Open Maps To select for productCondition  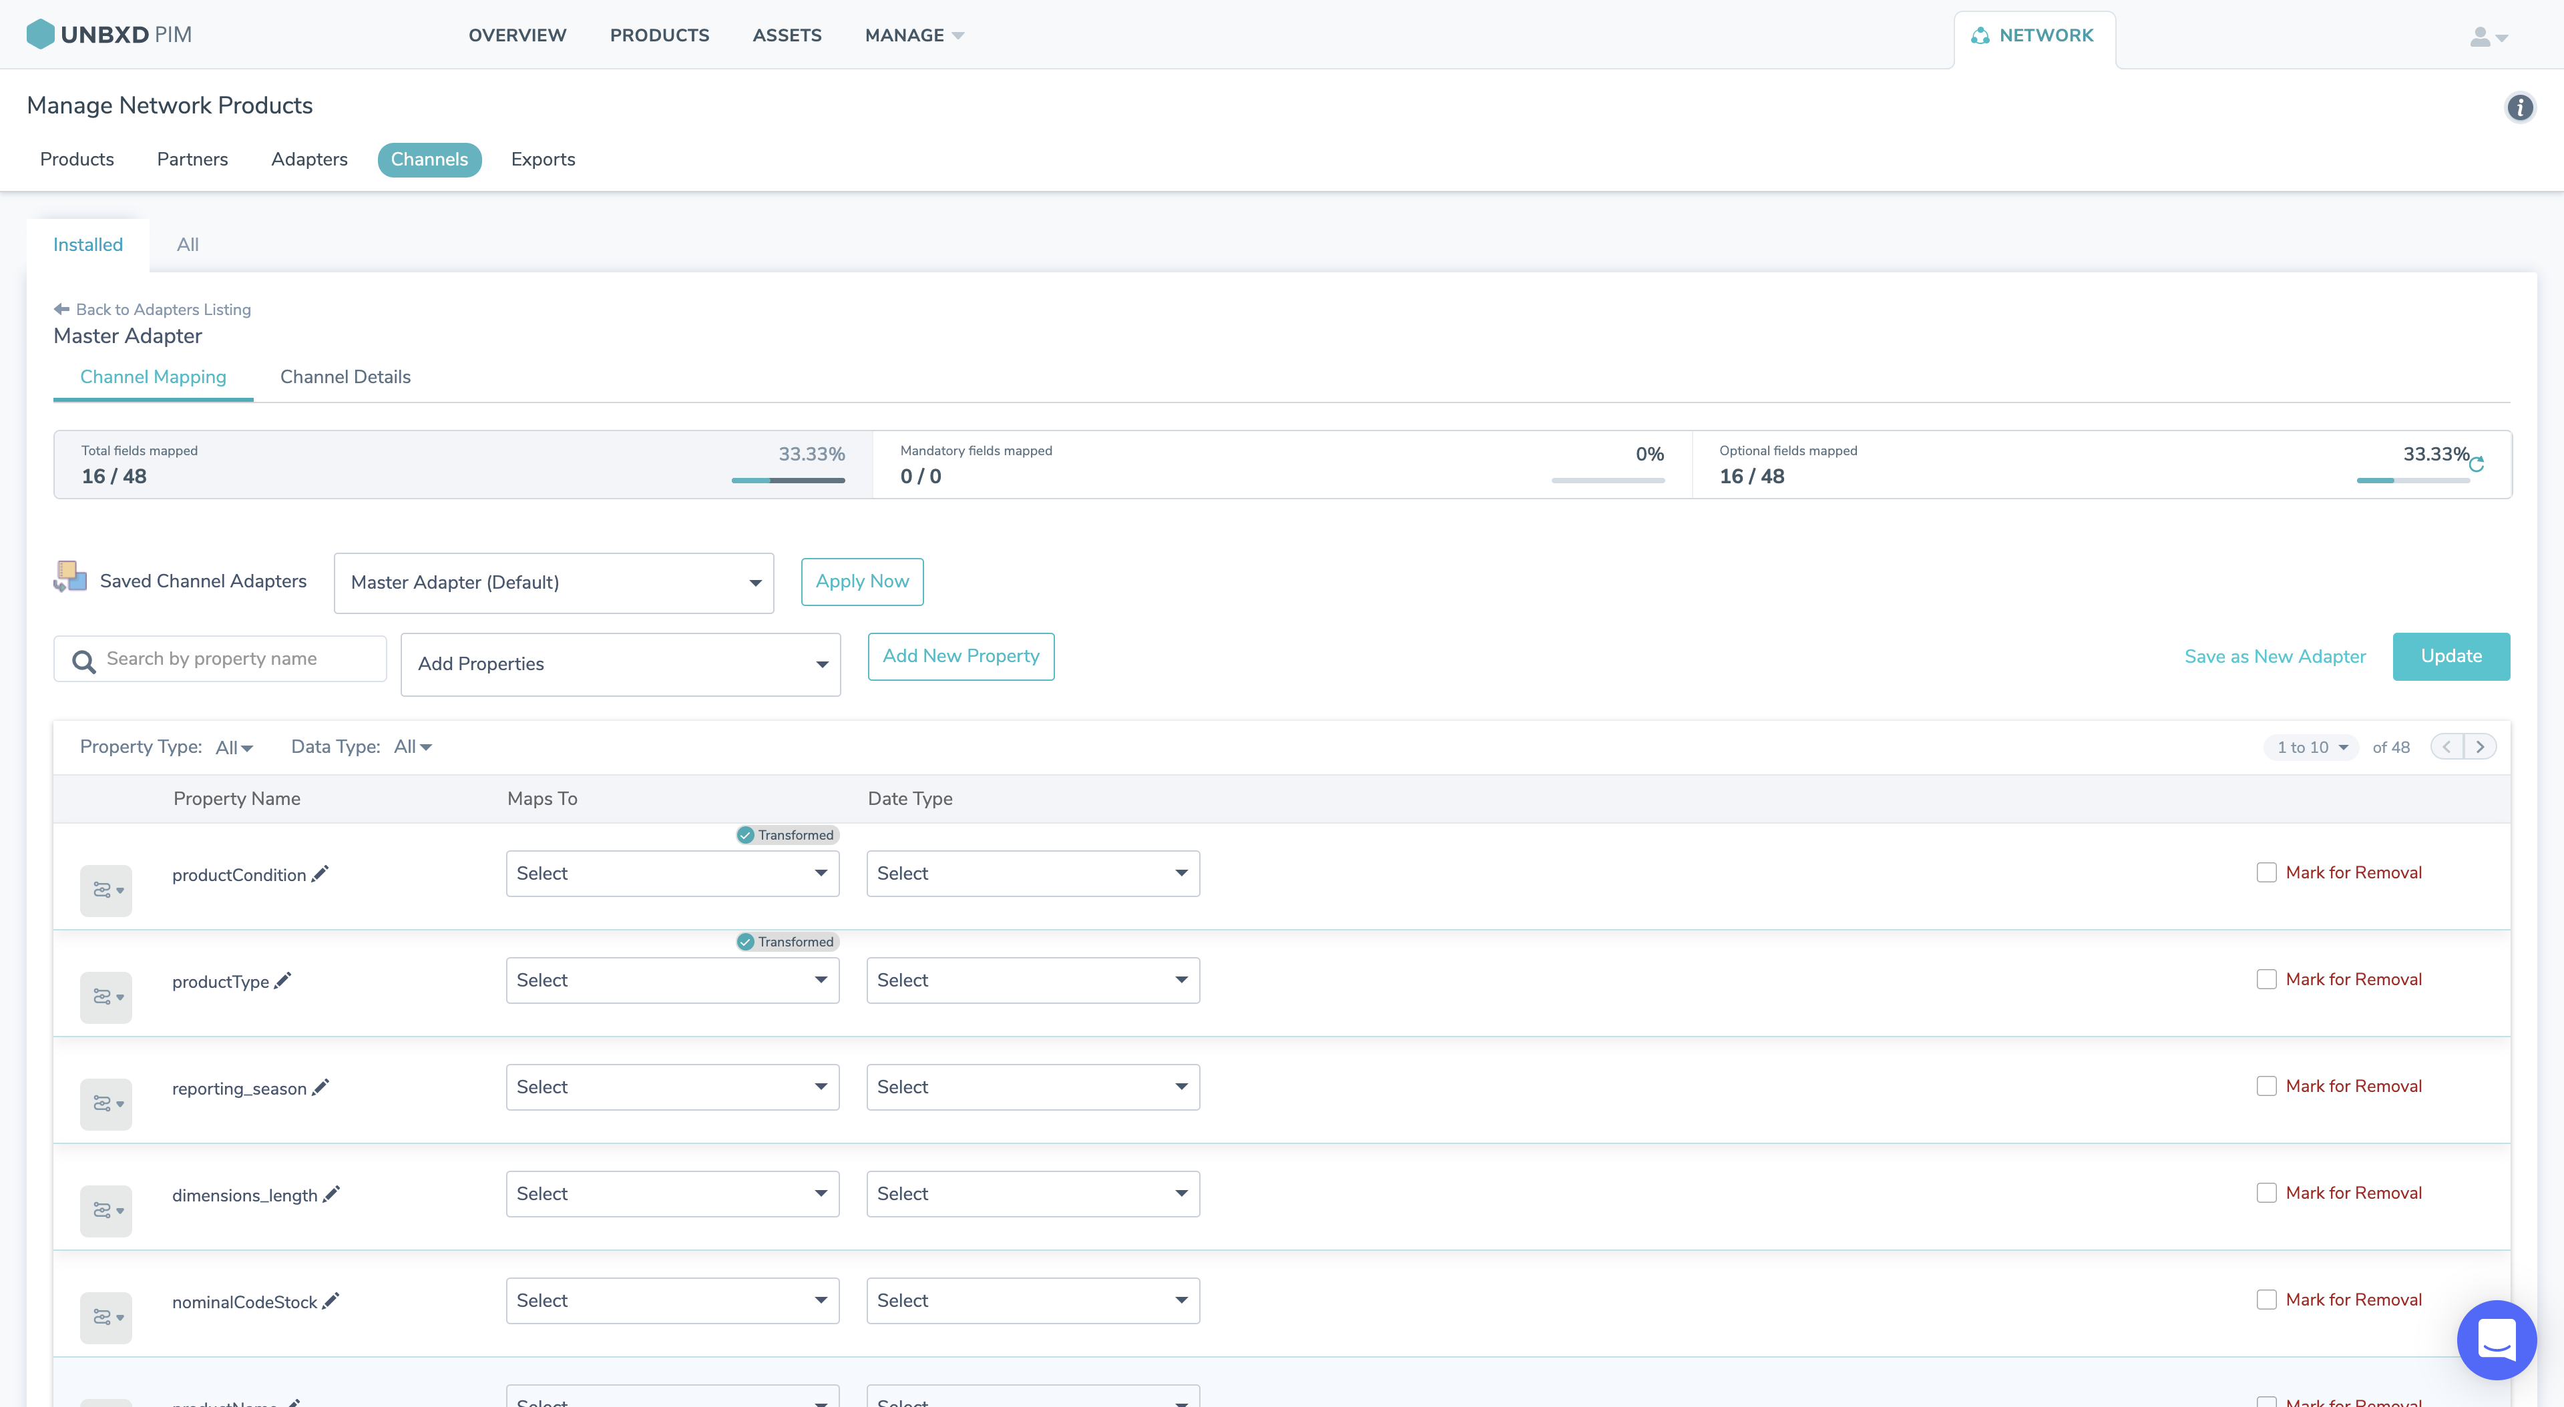pos(672,874)
